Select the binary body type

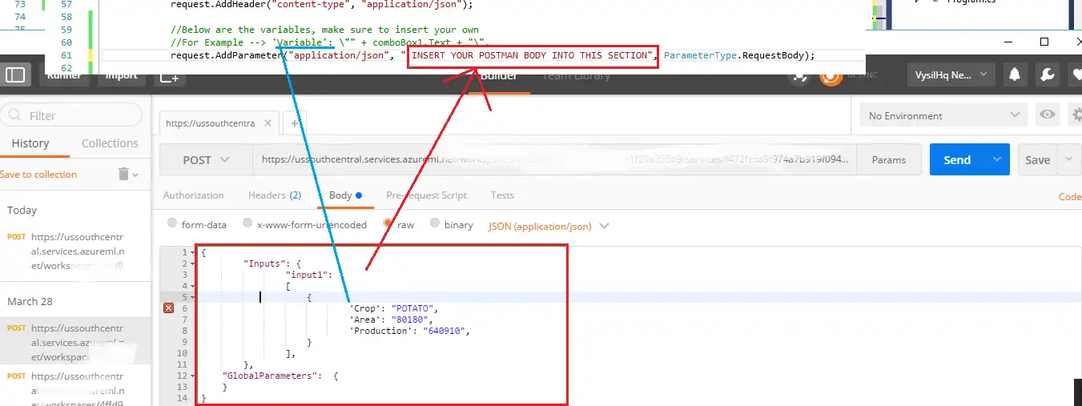[x=435, y=224]
